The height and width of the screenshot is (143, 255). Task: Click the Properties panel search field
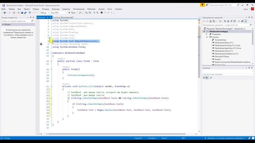pos(228,74)
